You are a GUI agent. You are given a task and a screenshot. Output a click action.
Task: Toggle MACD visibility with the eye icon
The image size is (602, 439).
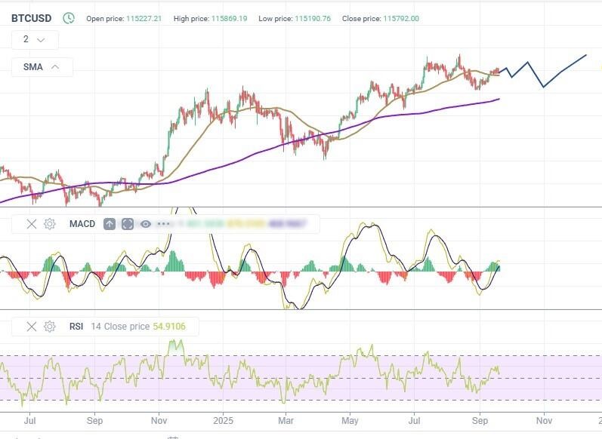point(146,224)
